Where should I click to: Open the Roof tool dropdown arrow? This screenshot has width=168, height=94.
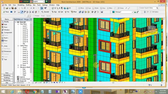coord(8,38)
